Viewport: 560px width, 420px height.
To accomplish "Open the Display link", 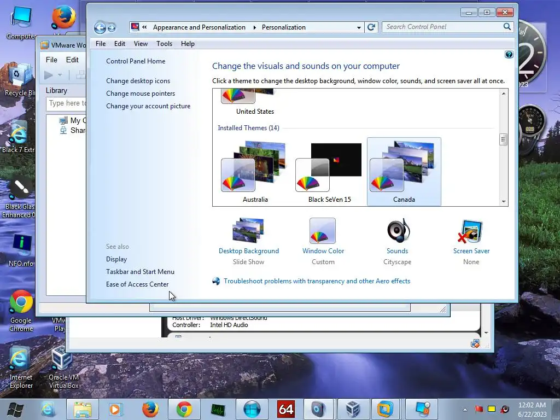I will (x=116, y=259).
